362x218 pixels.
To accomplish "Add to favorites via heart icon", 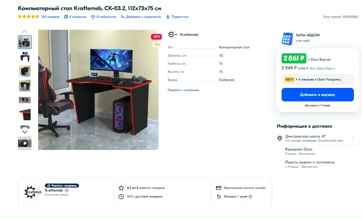I will [93, 17].
